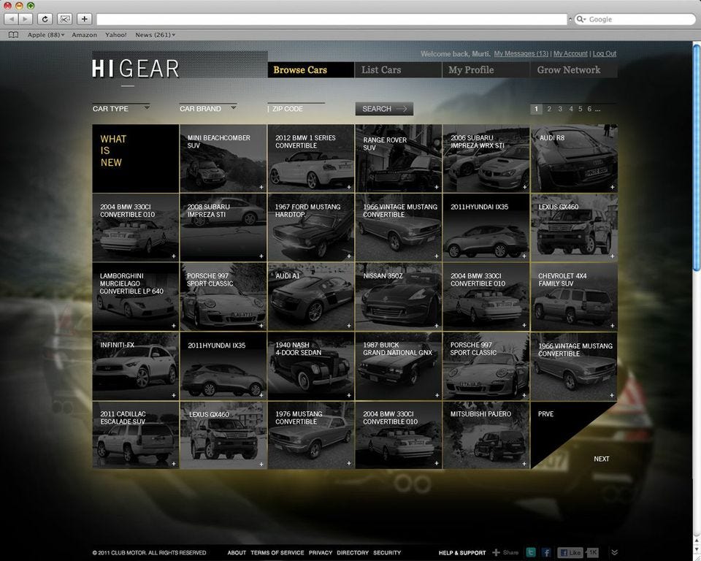Image resolution: width=701 pixels, height=561 pixels.
Task: Go to results page 2
Action: 549,109
